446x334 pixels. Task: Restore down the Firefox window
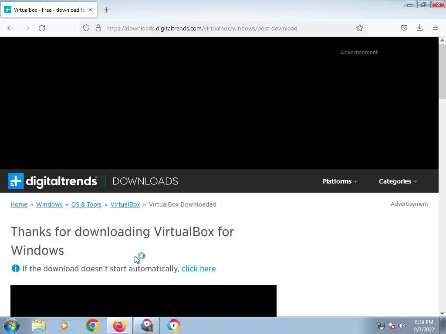[x=424, y=4]
